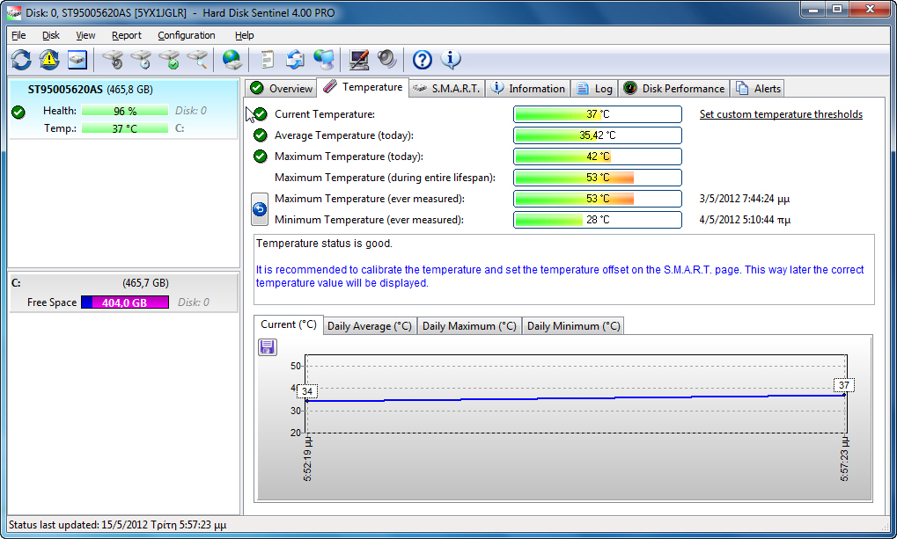Viewport: 897px width, 539px height.
Task: Open the Report menu
Action: click(127, 35)
